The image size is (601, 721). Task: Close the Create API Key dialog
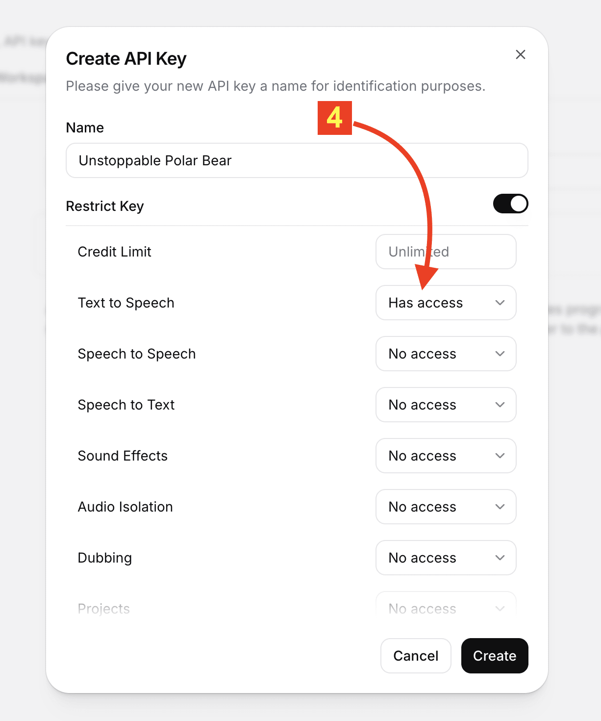(x=521, y=54)
